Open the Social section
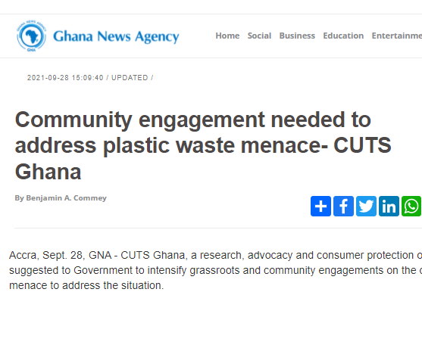The image size is (422, 345). [x=259, y=36]
